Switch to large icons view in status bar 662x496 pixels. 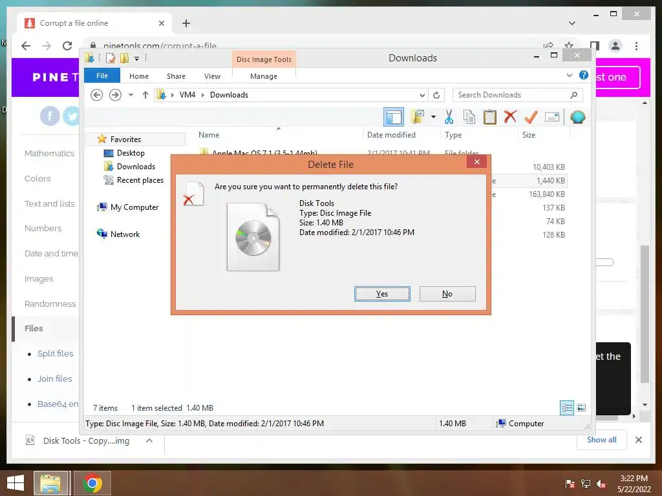coord(581,408)
